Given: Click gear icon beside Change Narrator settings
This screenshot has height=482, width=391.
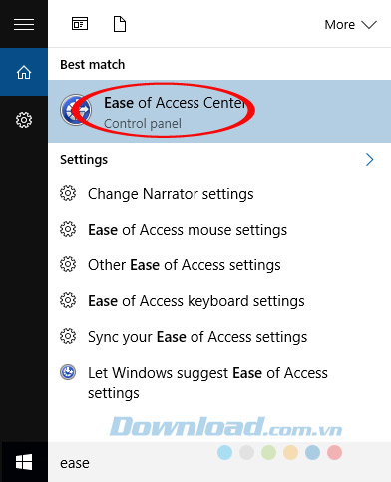Looking at the screenshot, I should (68, 193).
